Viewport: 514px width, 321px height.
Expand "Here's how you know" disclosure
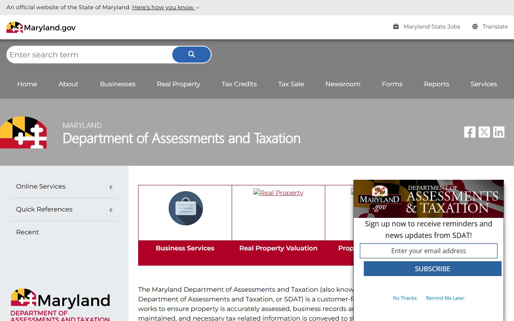click(165, 7)
